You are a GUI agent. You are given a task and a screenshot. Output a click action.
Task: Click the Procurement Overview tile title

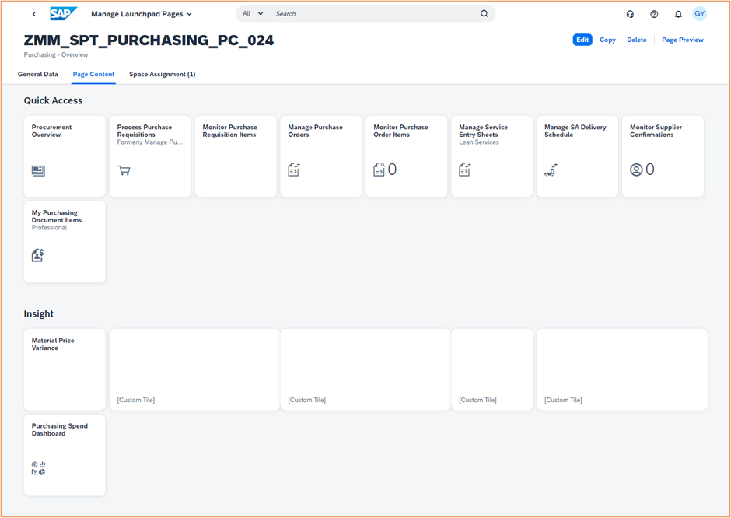[51, 131]
